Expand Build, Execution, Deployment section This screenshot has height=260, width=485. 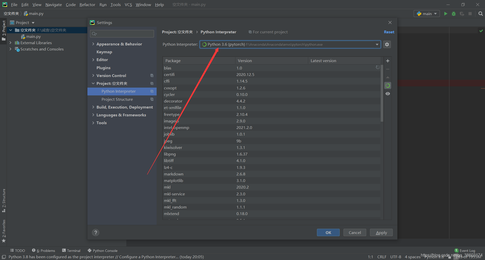click(93, 107)
